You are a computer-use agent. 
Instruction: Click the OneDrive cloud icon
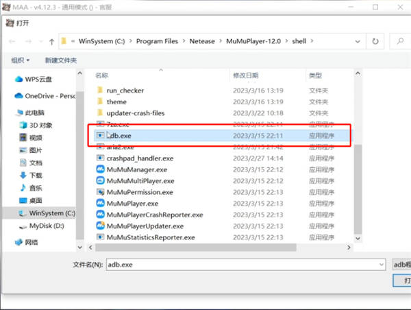pyautogui.click(x=18, y=96)
